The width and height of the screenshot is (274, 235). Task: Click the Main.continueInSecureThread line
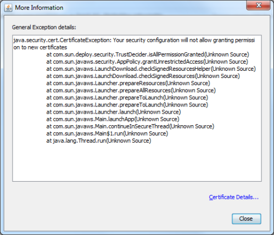coord(130,126)
